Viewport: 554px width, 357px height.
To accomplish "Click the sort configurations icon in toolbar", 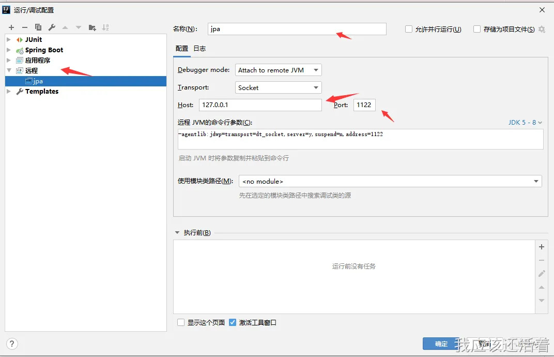I will (x=105, y=27).
